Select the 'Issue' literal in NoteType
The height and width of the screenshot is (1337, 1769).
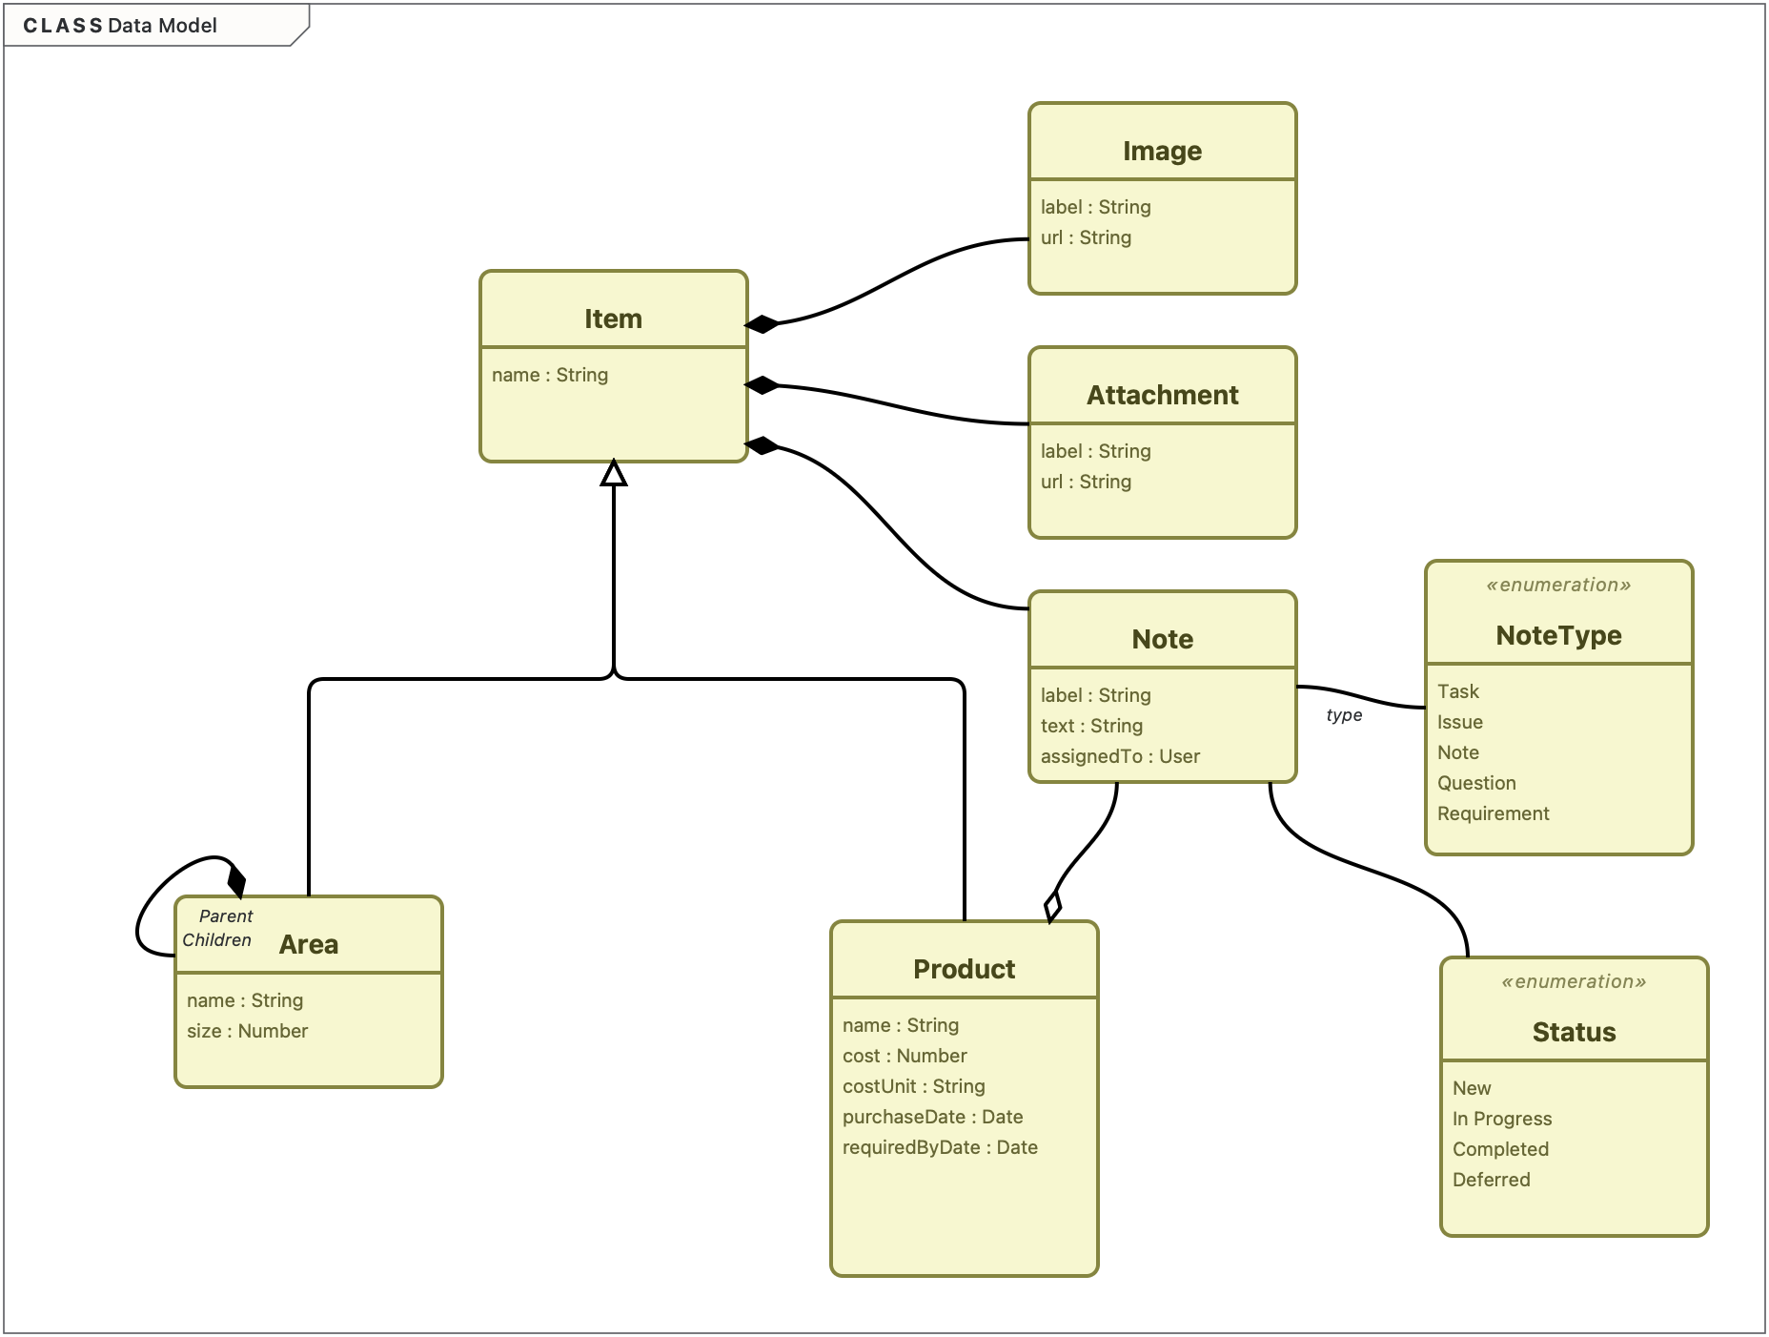coord(1459,722)
